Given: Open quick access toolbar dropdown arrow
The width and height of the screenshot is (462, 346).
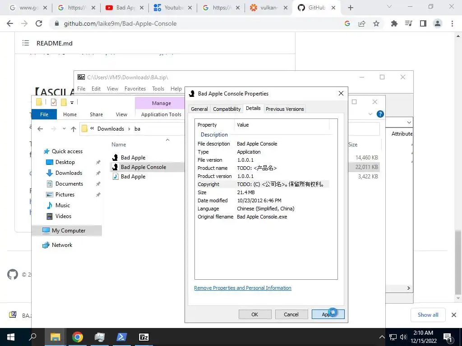Looking at the screenshot, I should click(72, 102).
